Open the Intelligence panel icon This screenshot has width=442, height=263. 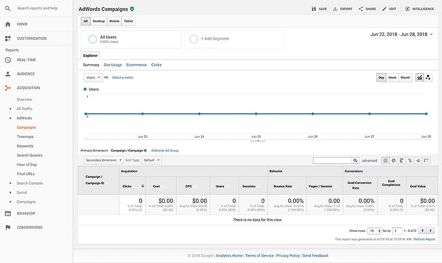407,9
